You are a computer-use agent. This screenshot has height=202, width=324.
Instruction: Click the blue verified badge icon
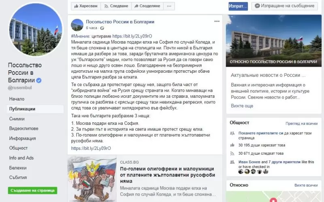click(39, 80)
